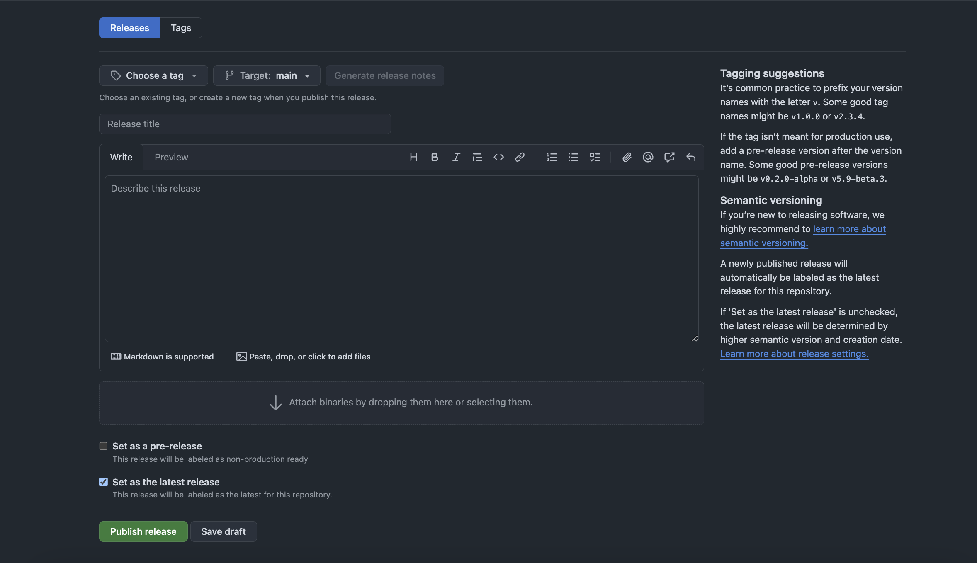Image resolution: width=977 pixels, height=563 pixels.
Task: Add a link with chain icon
Action: (520, 157)
